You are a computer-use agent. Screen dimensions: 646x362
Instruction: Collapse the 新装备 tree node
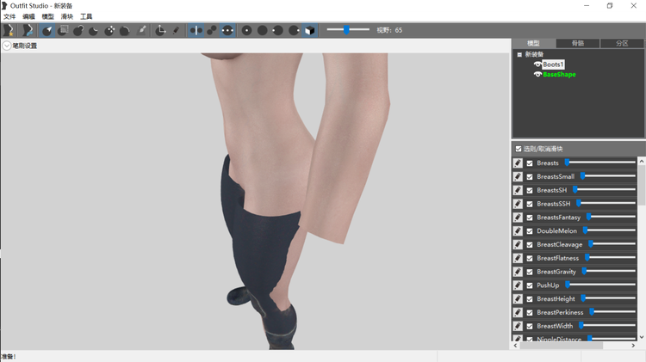[x=519, y=54]
